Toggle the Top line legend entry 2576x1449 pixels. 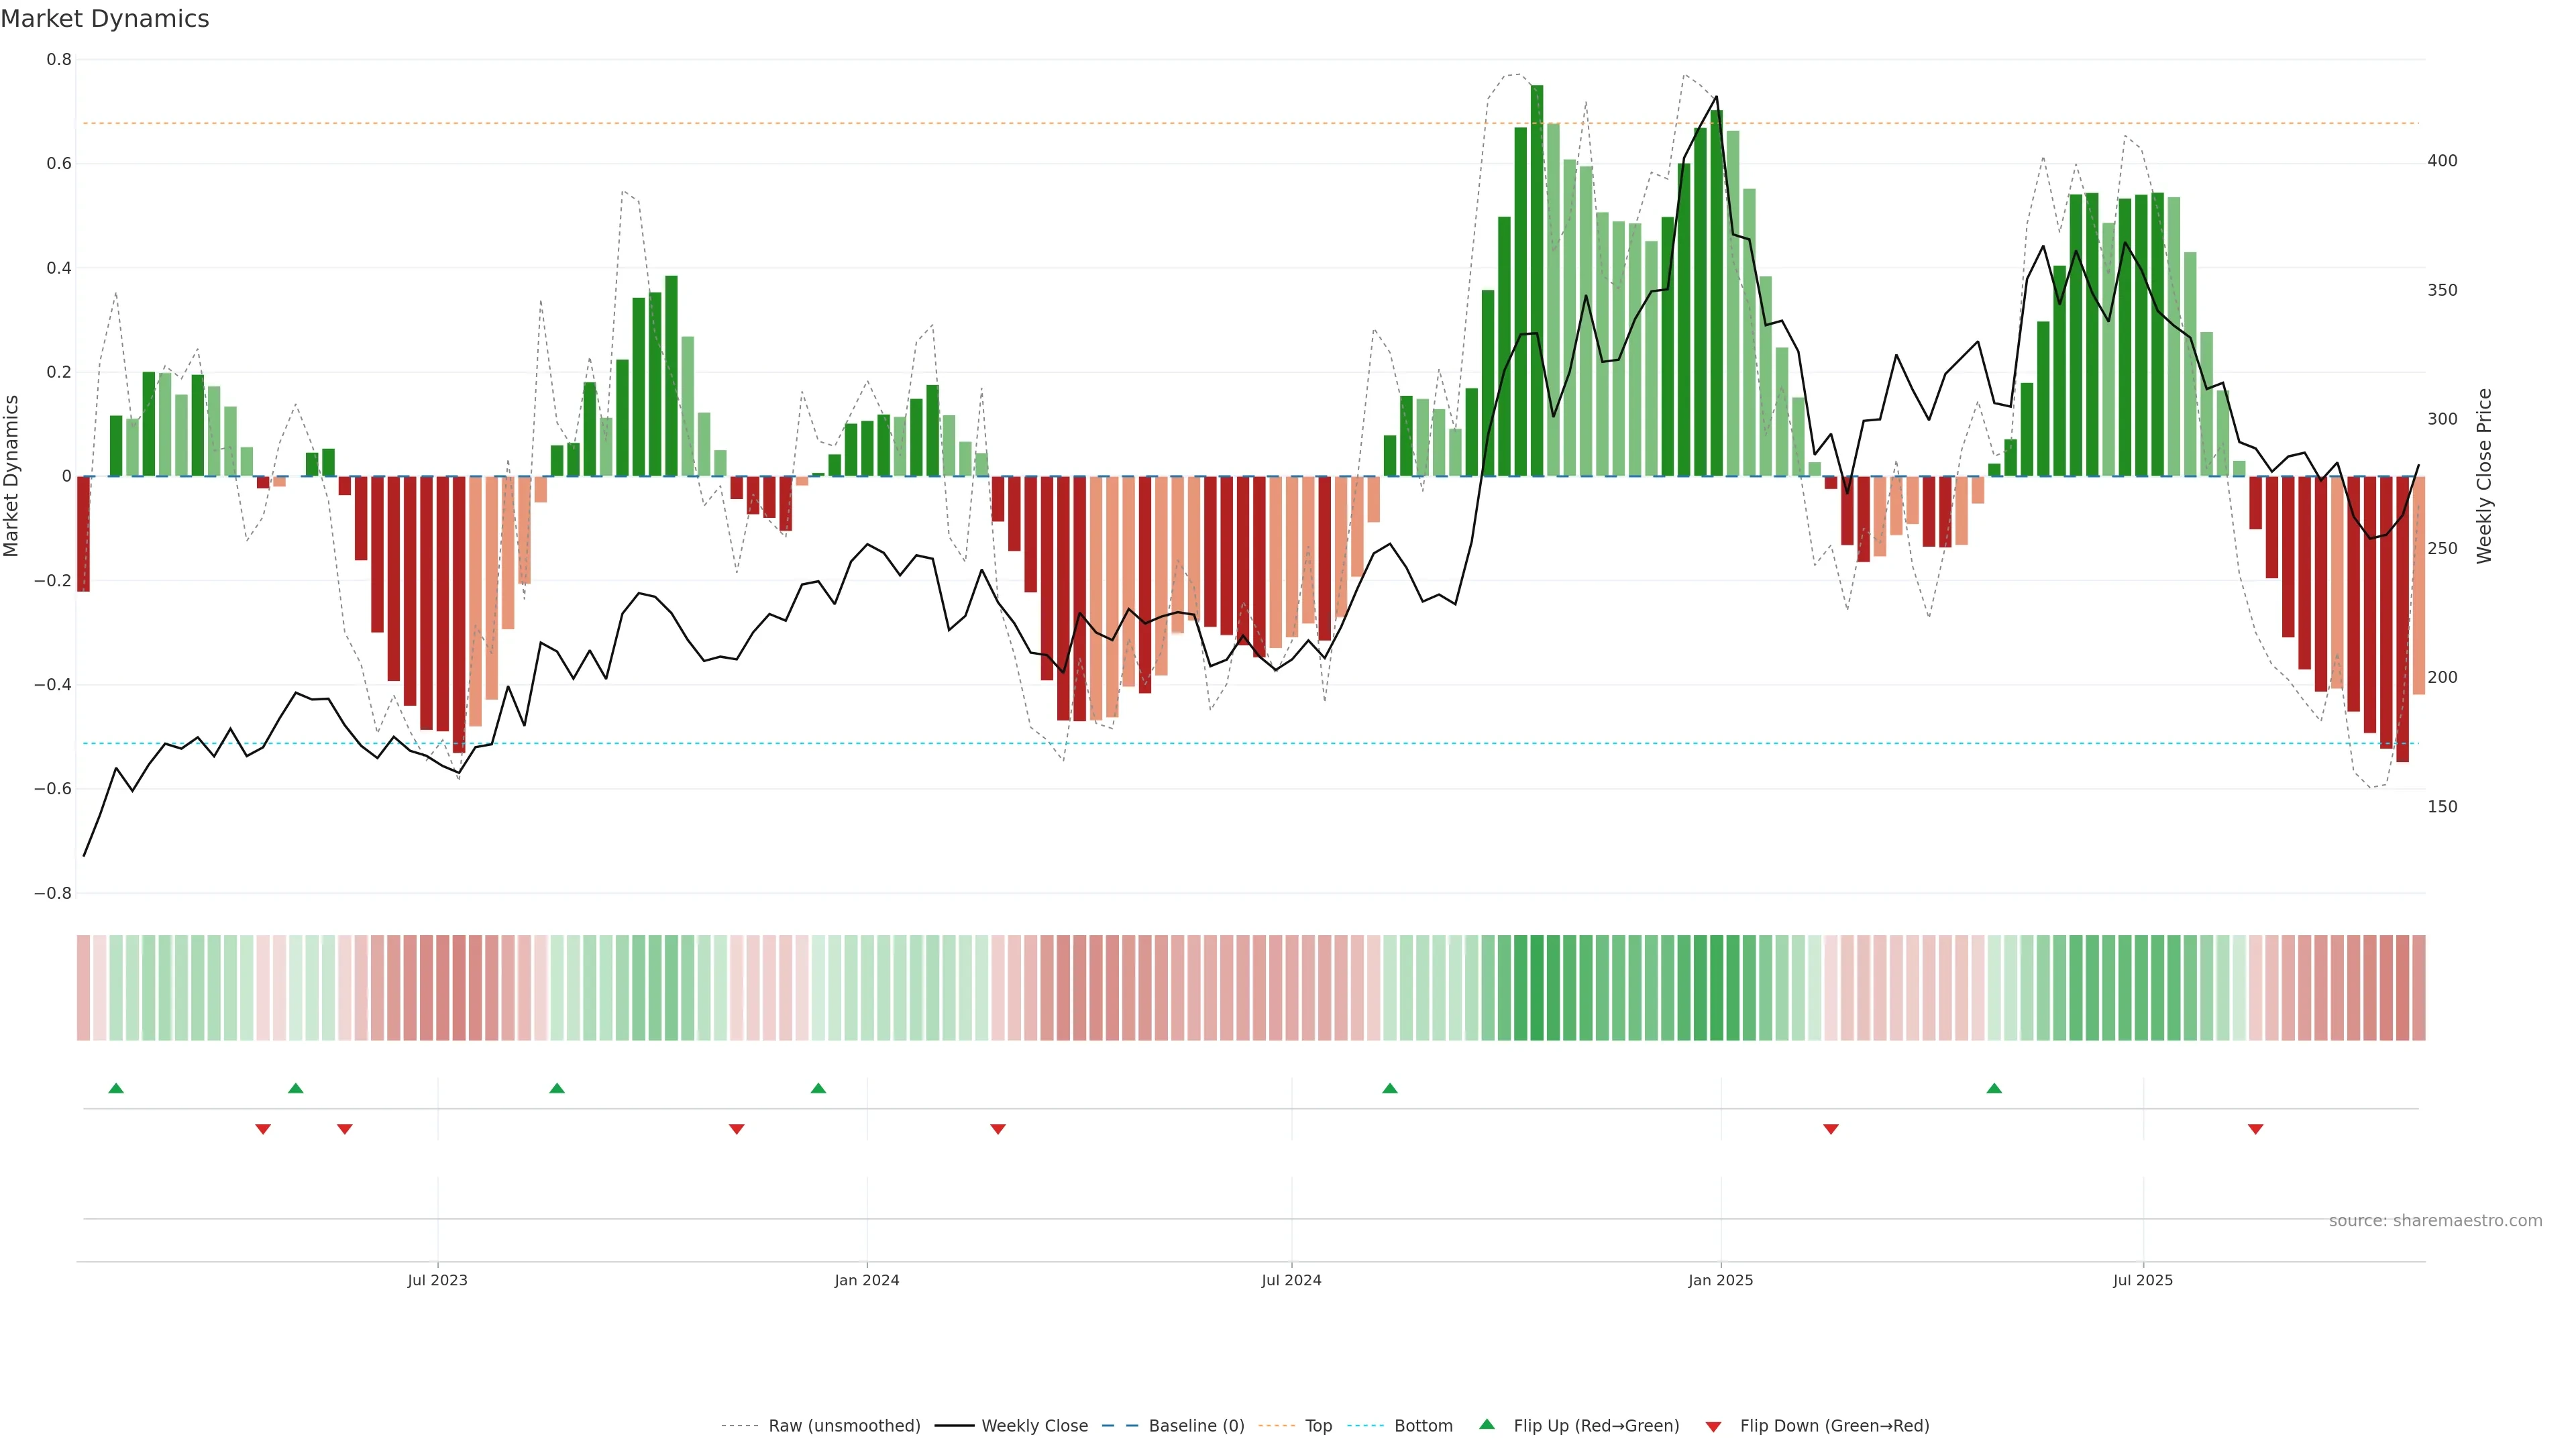tap(1318, 1425)
